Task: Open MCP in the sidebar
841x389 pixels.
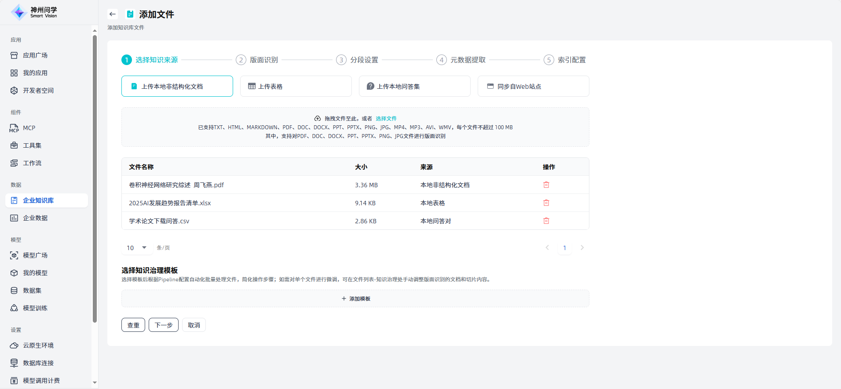Action: (x=29, y=128)
